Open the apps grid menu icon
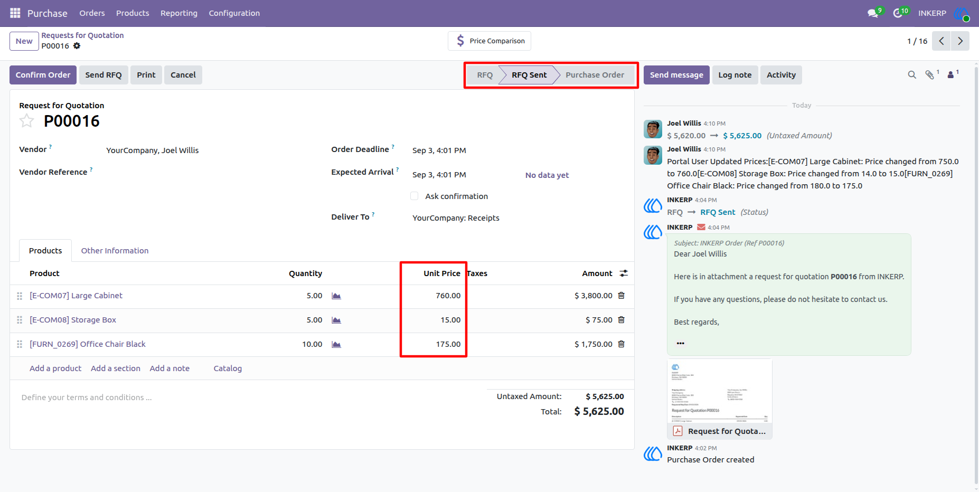This screenshot has width=979, height=492. point(15,13)
